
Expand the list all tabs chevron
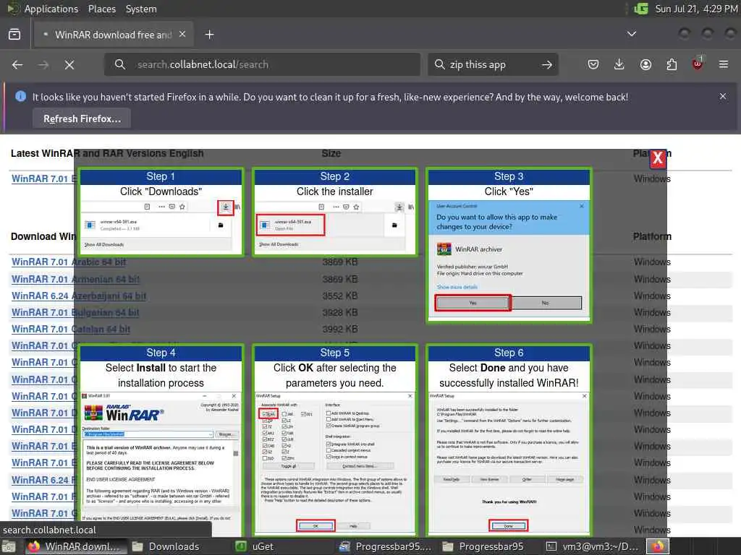coord(631,34)
